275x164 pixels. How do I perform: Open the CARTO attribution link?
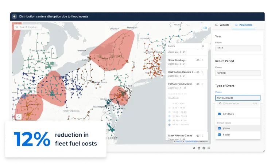pos(179,141)
